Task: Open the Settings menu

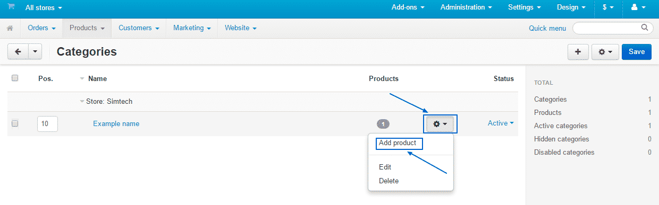Action: pyautogui.click(x=524, y=7)
